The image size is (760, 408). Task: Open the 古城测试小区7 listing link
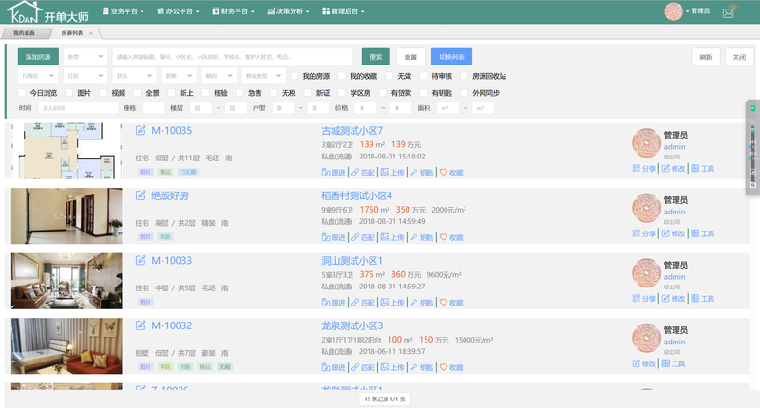[352, 131]
